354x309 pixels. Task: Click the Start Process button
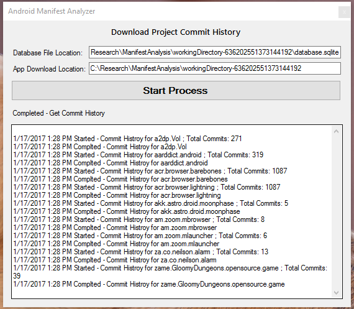click(x=176, y=90)
